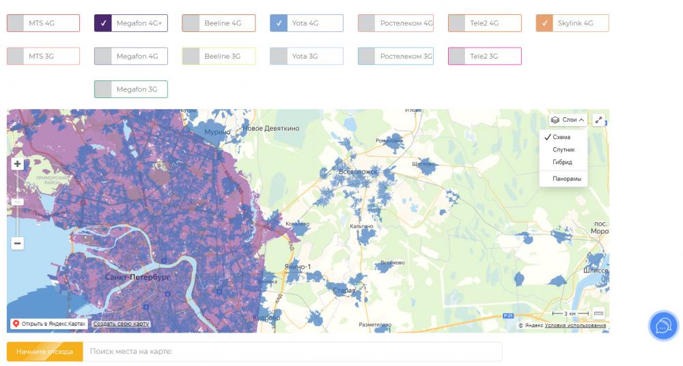683x366 pixels.
Task: Choose Панорамы from layers menu
Action: point(567,179)
